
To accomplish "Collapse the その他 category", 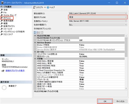I will (x=35, y=59).
